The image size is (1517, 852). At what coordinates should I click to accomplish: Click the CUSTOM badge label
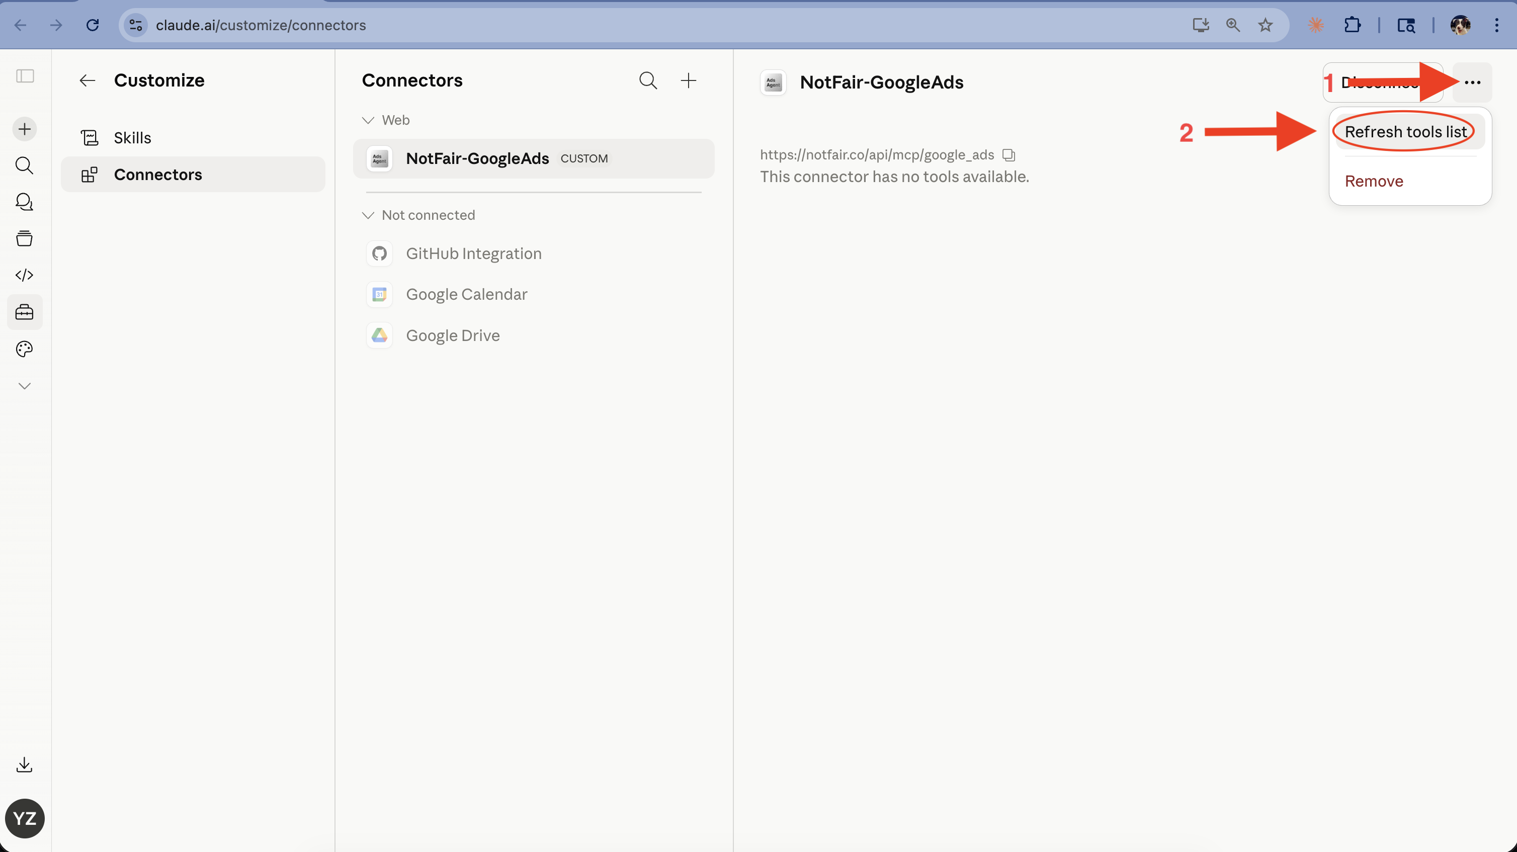[584, 158]
